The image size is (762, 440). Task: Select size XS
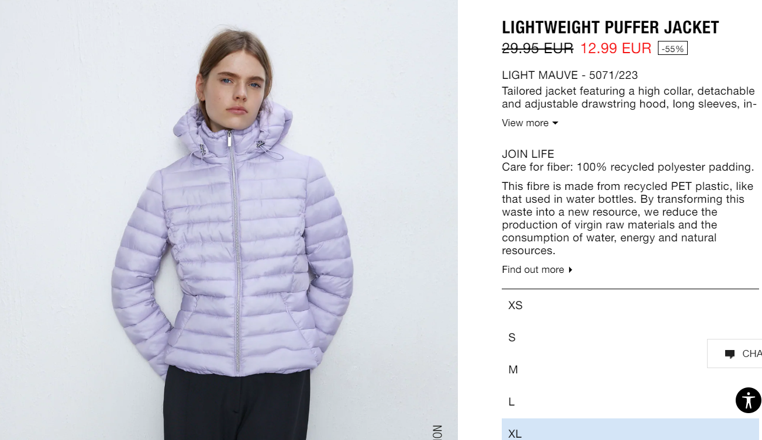click(x=630, y=306)
